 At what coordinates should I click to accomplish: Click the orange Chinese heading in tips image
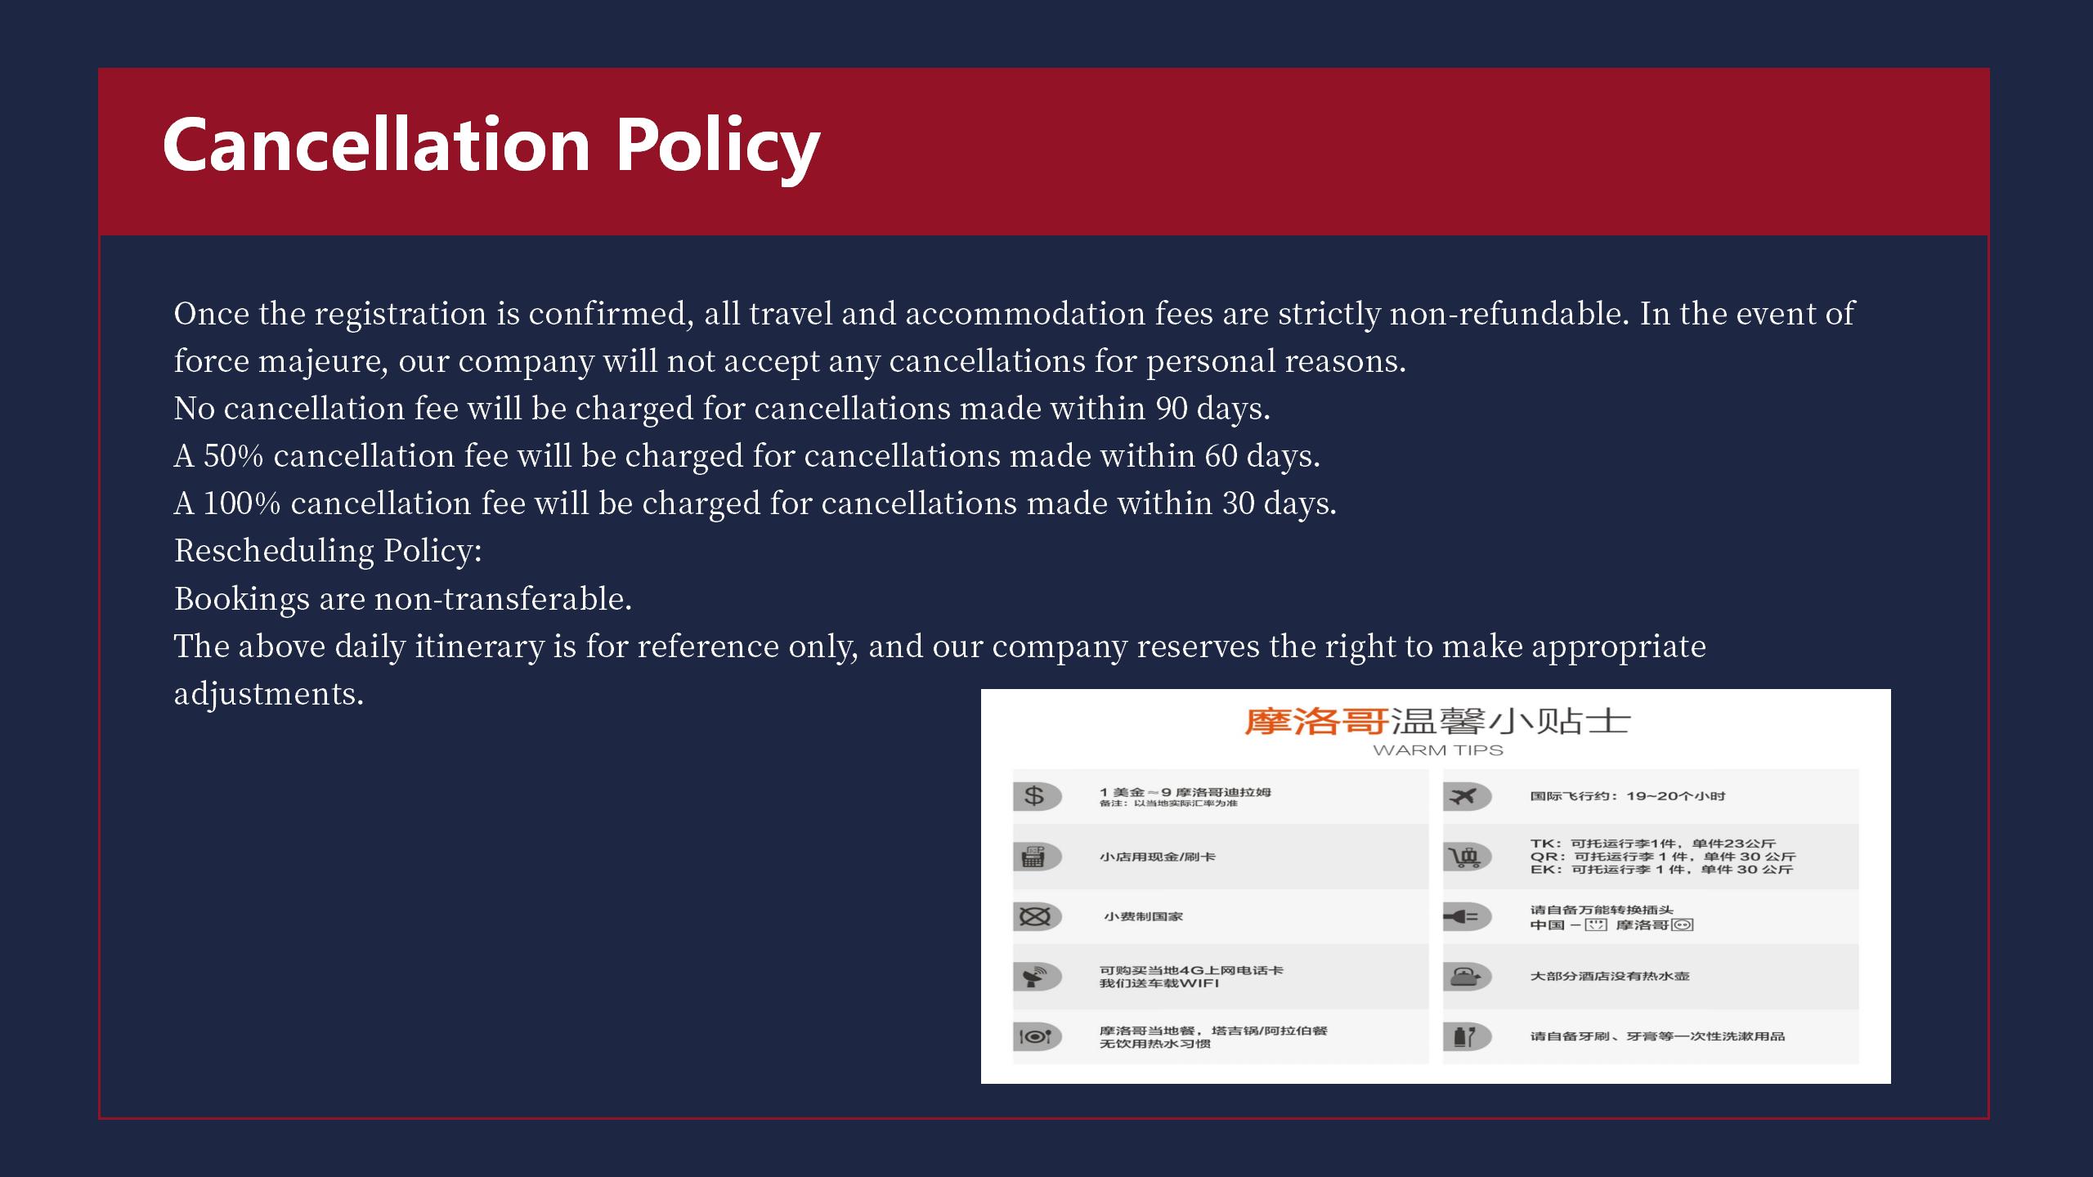tap(1315, 722)
